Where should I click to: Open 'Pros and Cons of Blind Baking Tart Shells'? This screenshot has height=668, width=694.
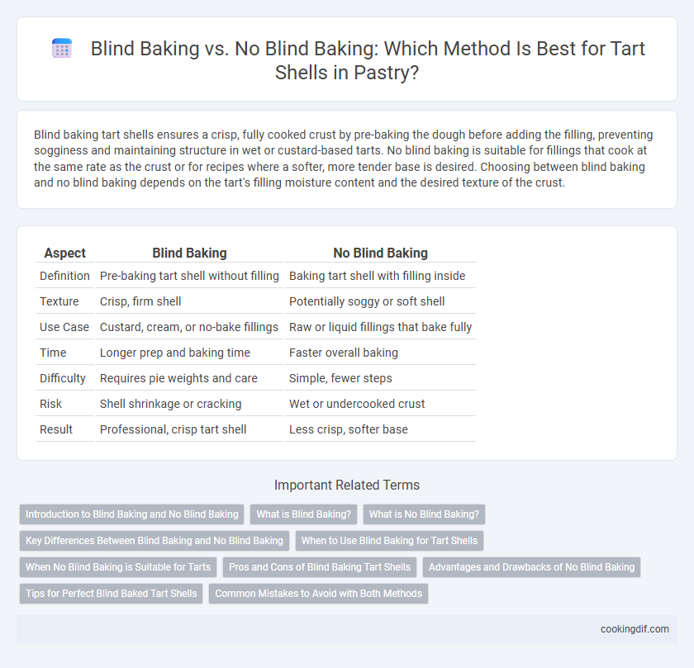pyautogui.click(x=320, y=567)
